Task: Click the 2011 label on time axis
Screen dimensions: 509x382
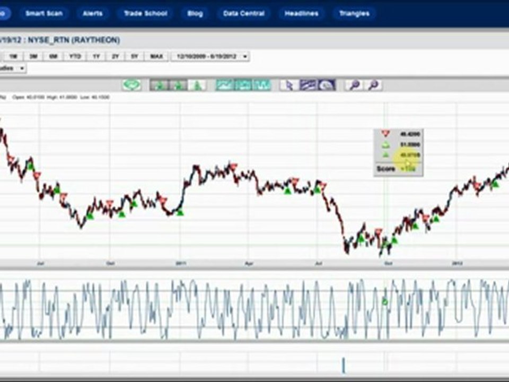Action: [x=181, y=263]
